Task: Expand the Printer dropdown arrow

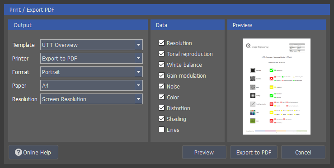Action: click(138, 58)
